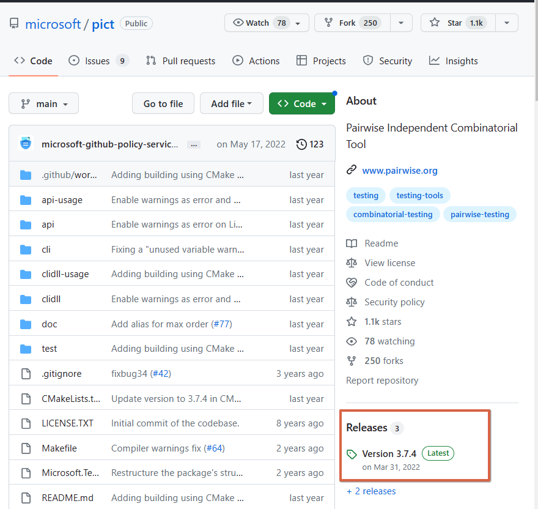This screenshot has width=538, height=509.
Task: Open 'Initial commit of the codebase' message
Action: [175, 423]
